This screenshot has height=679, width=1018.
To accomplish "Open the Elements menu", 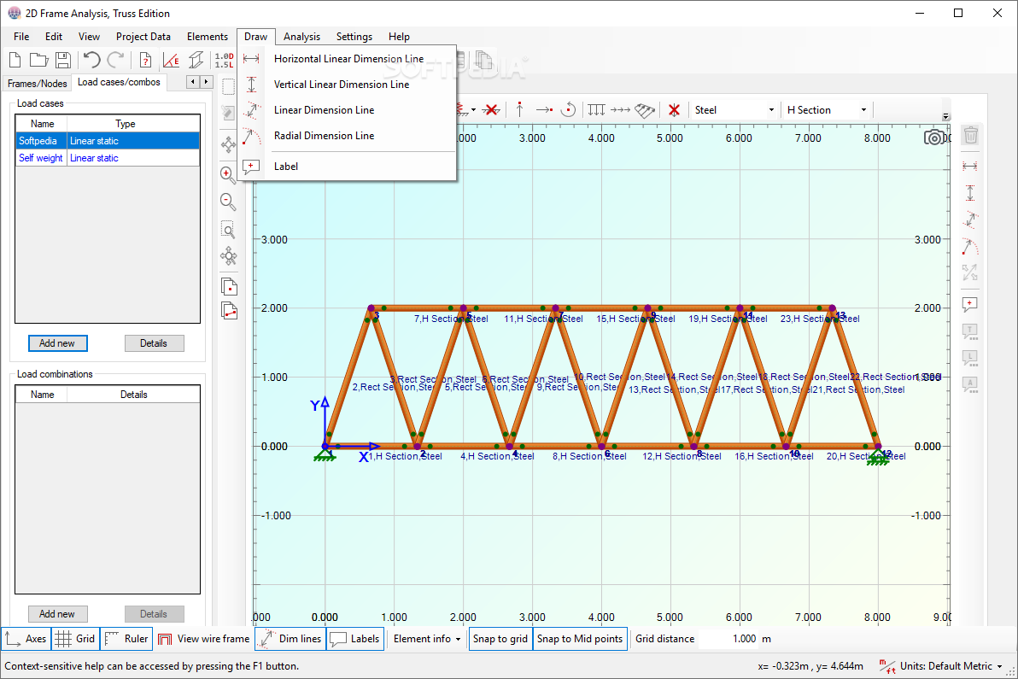I will (x=208, y=37).
